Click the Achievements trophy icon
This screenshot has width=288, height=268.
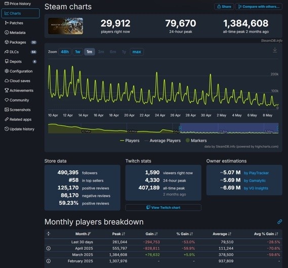tap(7, 90)
